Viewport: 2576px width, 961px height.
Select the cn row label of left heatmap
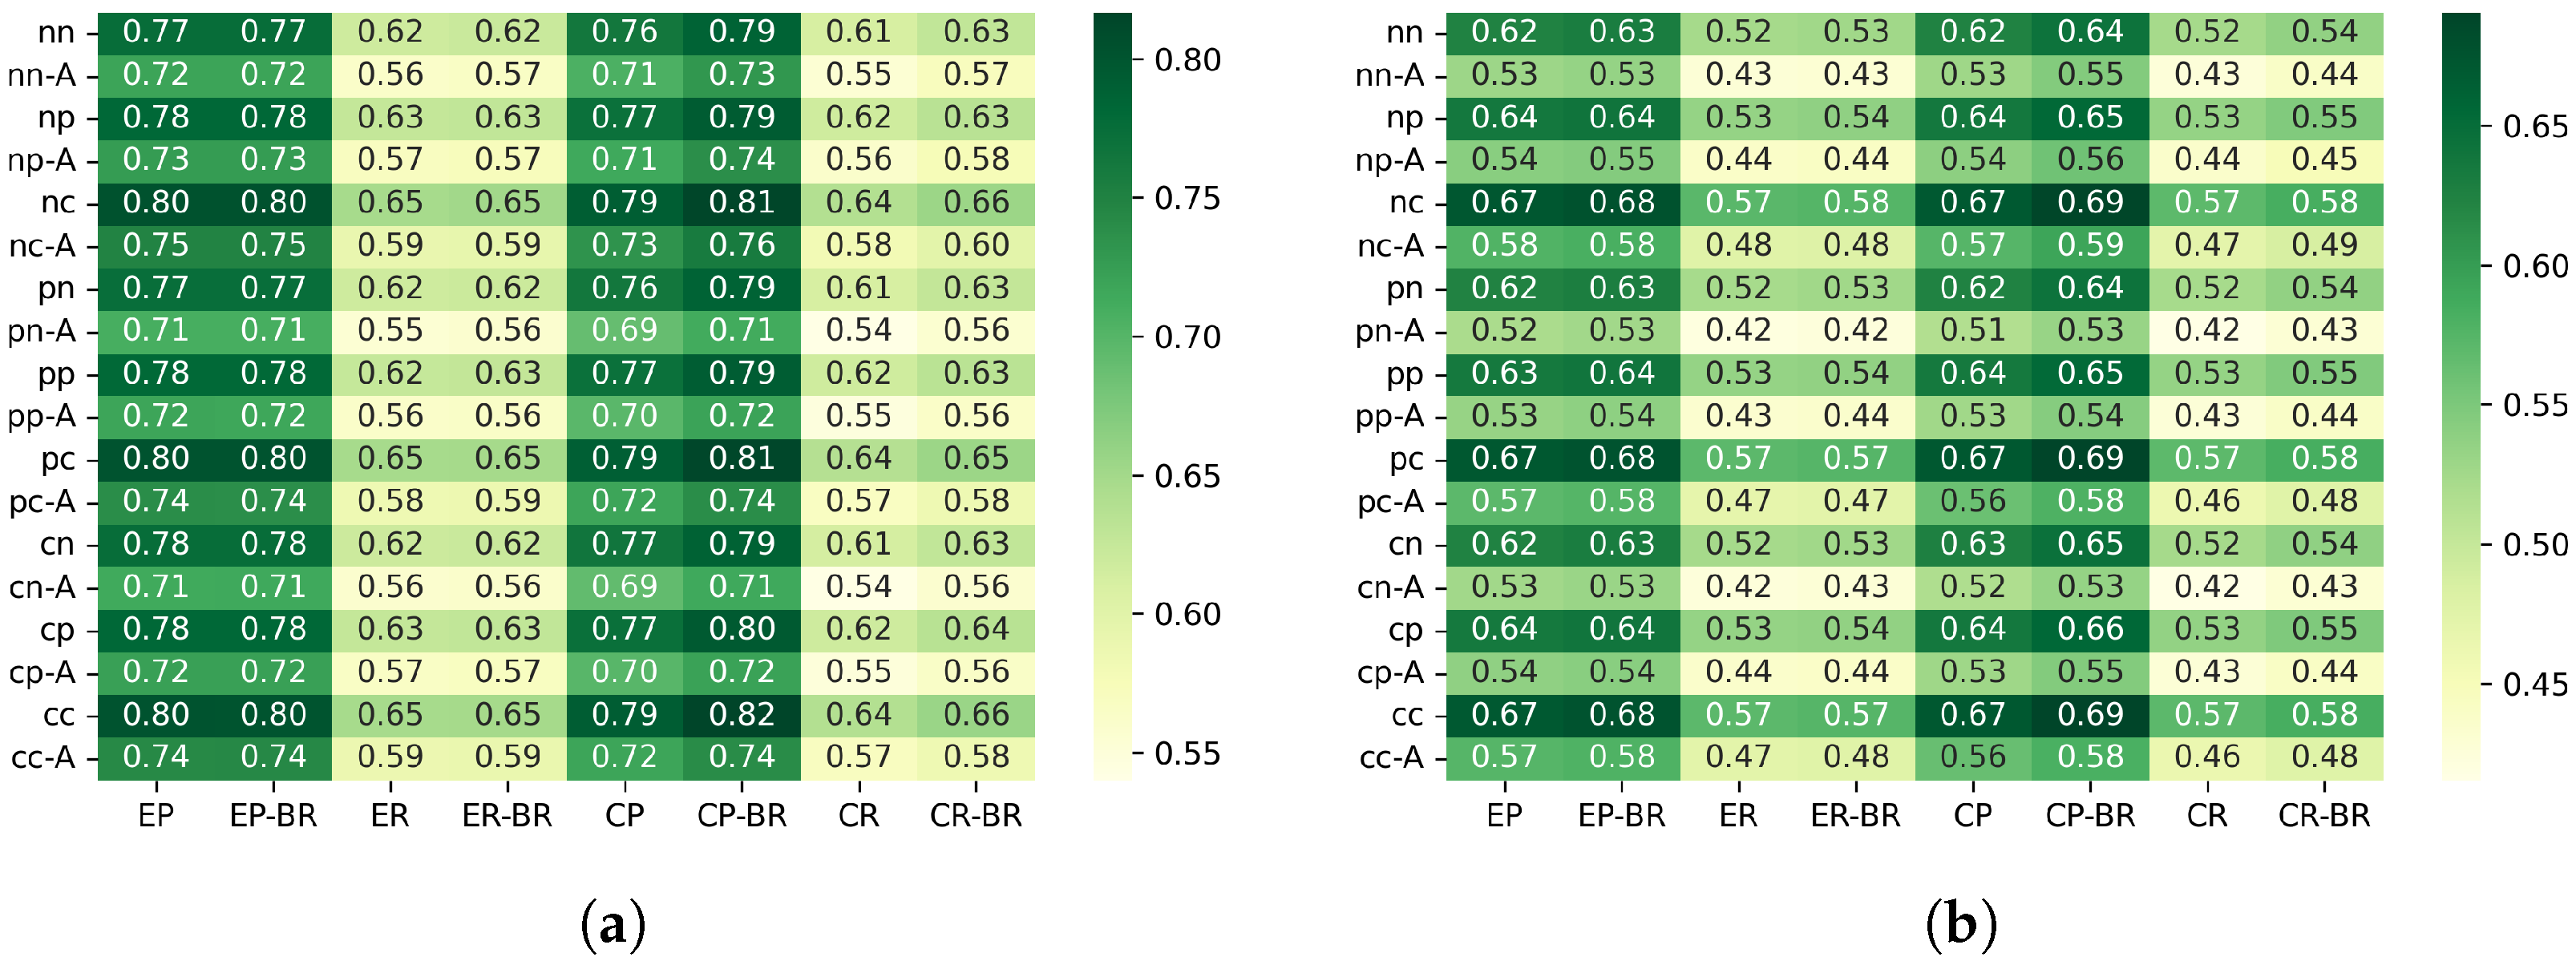tap(57, 545)
